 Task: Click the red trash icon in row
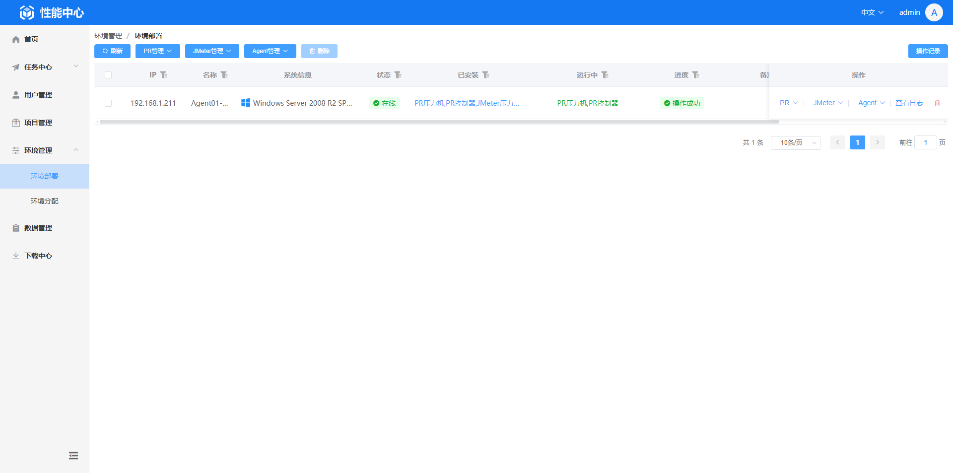point(938,103)
